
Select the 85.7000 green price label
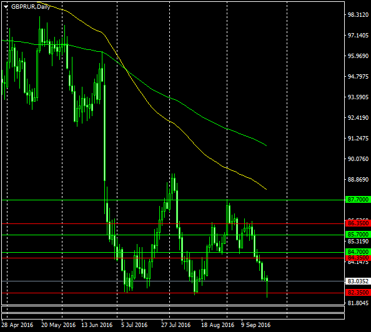coord(359,235)
